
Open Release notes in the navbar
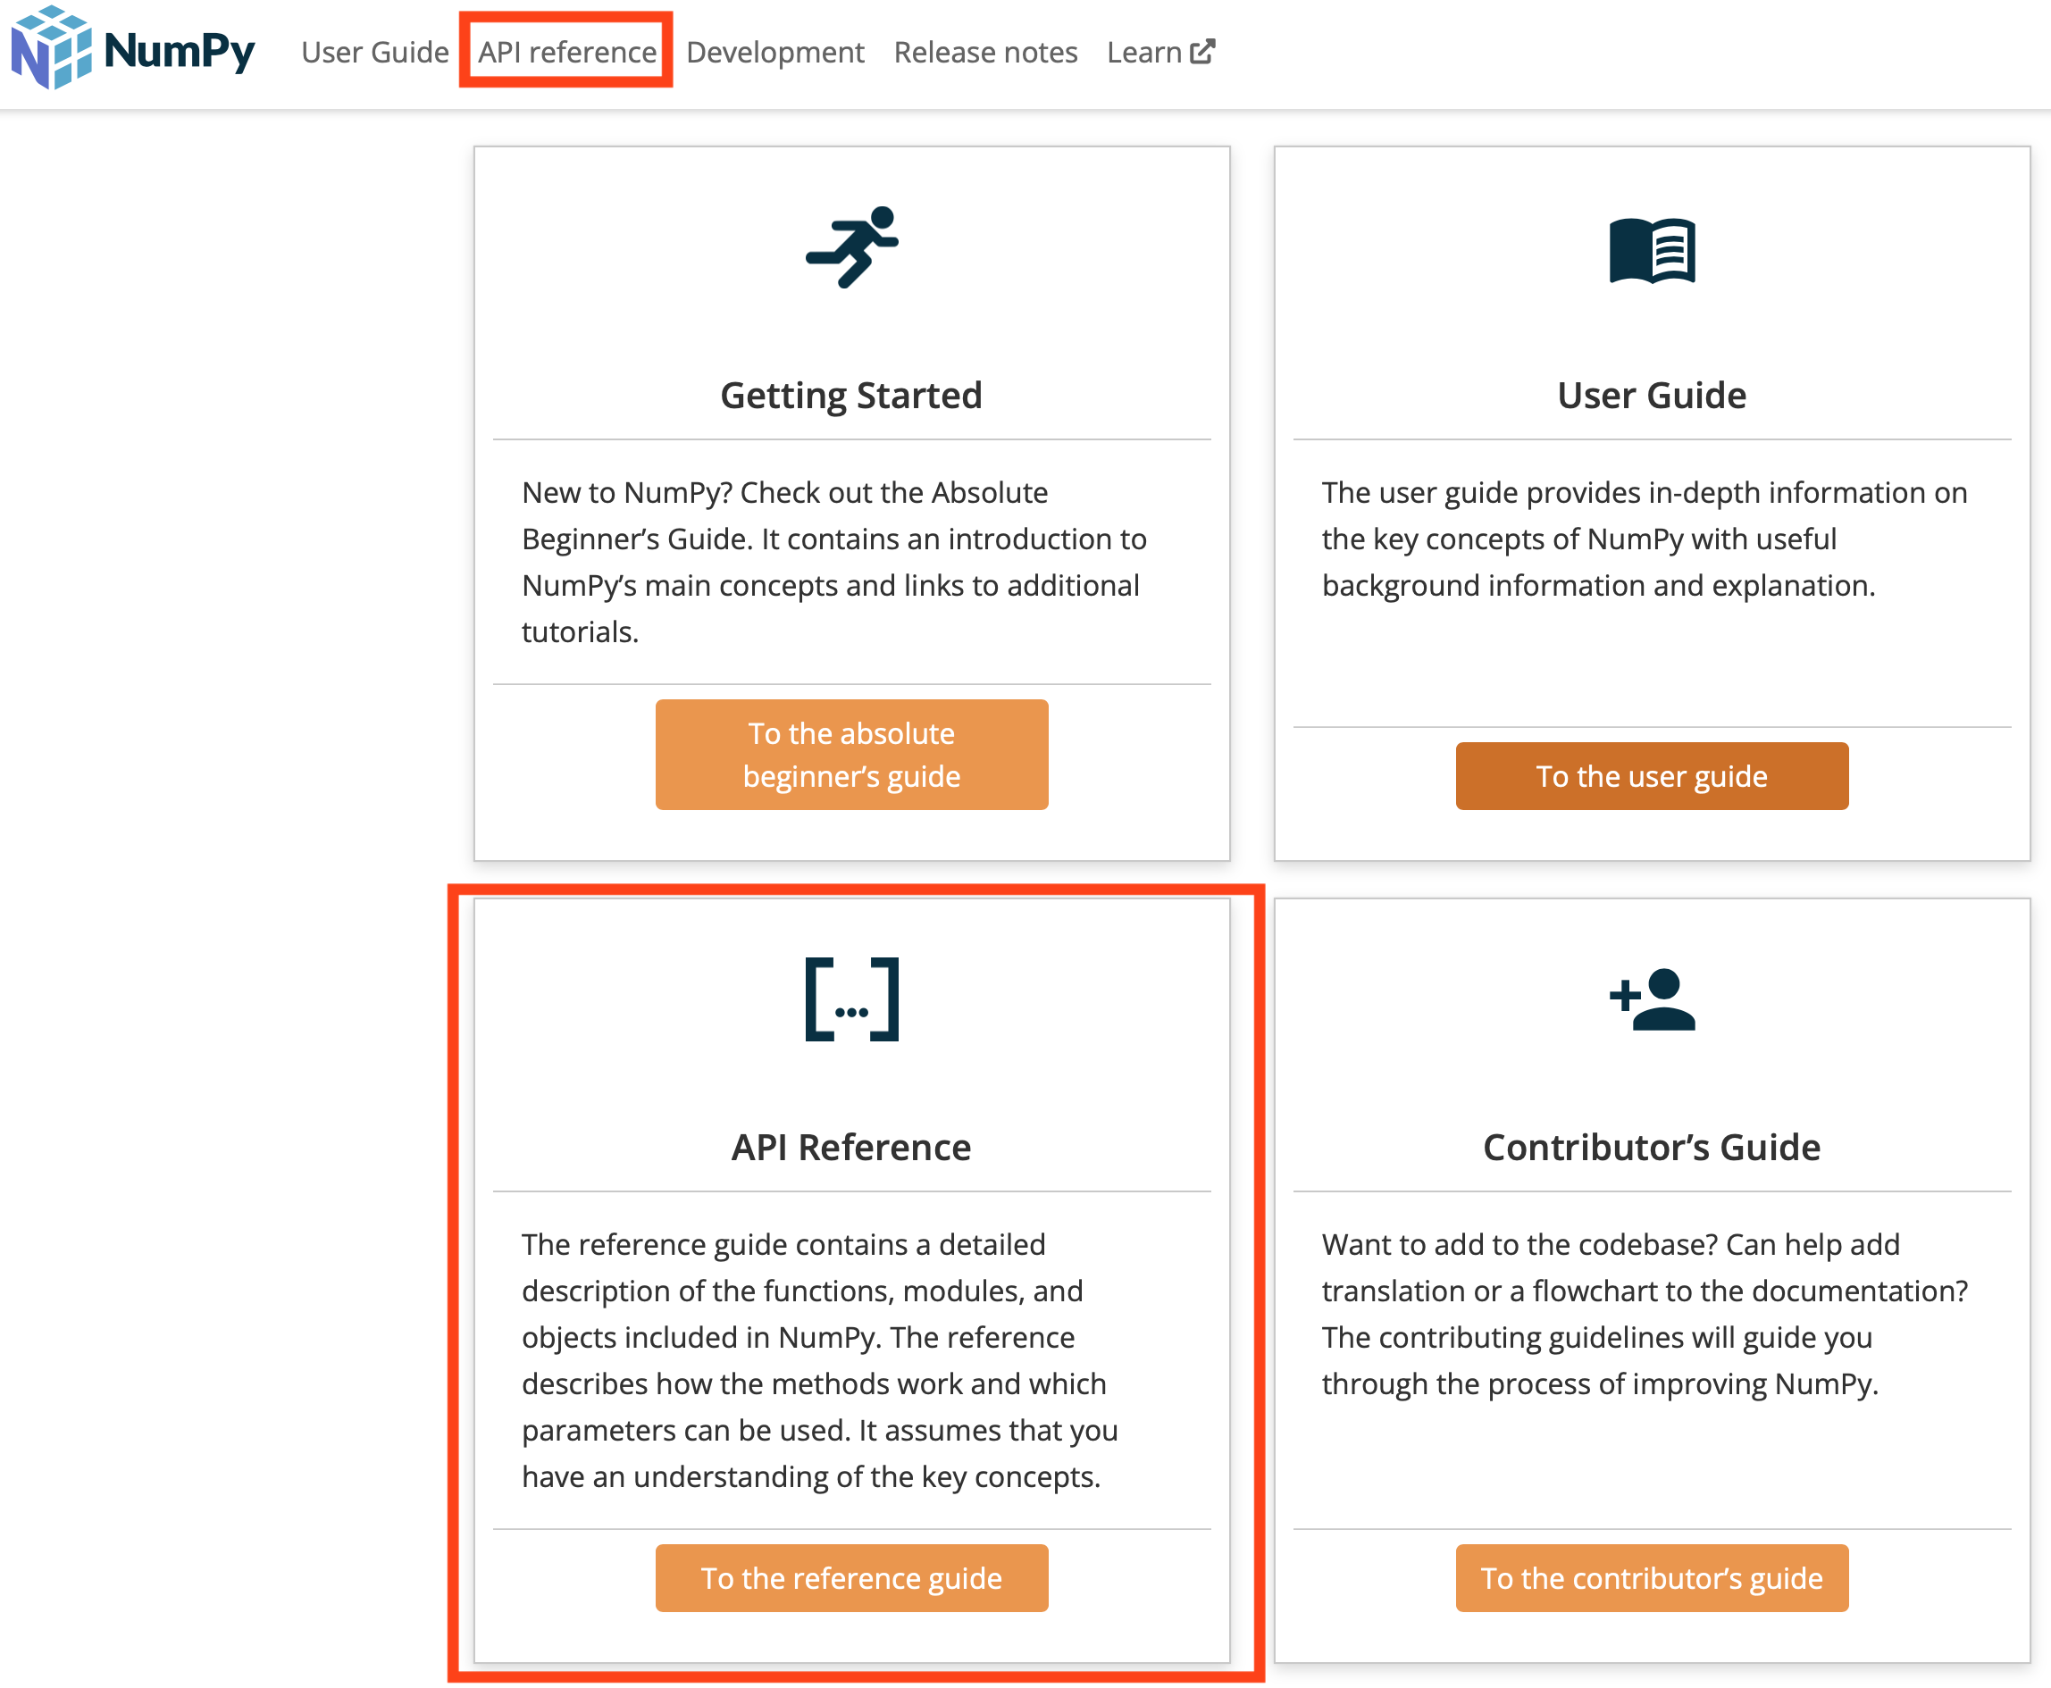pos(985,52)
